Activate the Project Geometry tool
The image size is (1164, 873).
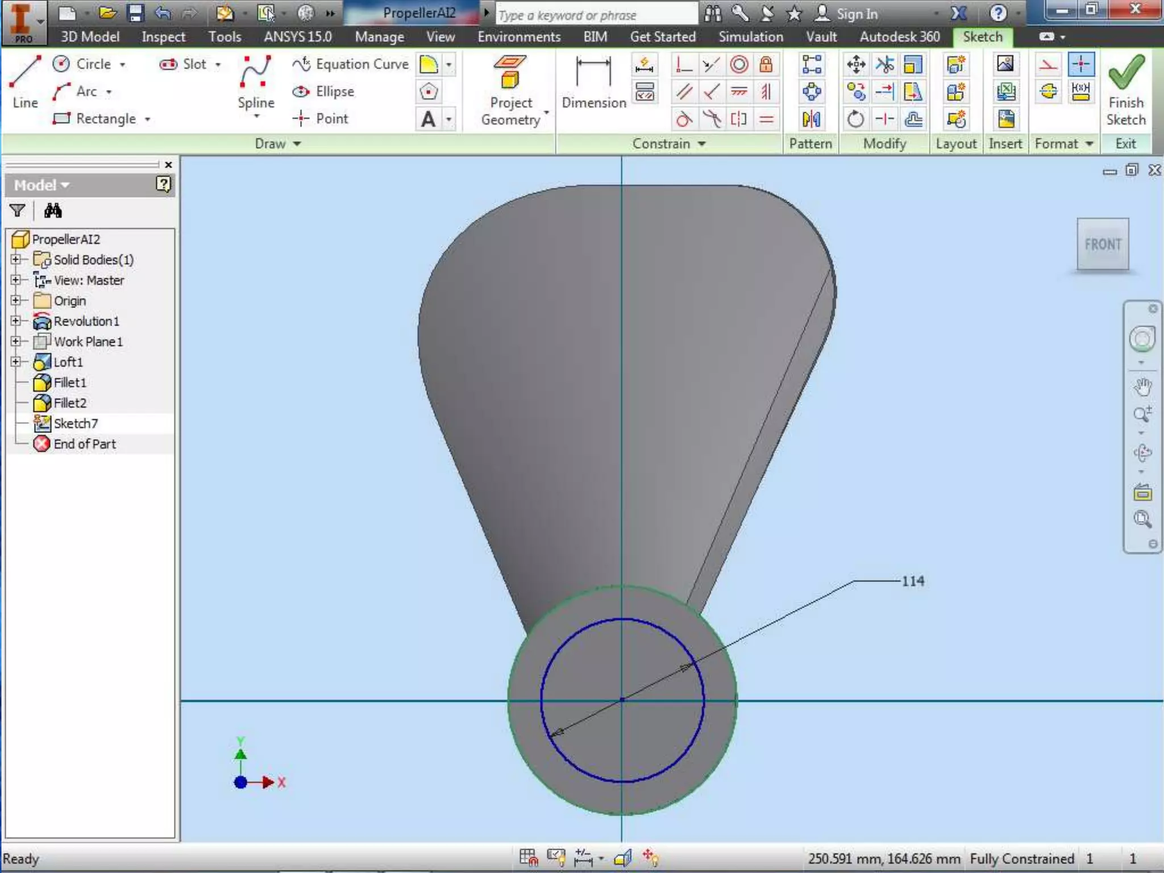tap(510, 73)
